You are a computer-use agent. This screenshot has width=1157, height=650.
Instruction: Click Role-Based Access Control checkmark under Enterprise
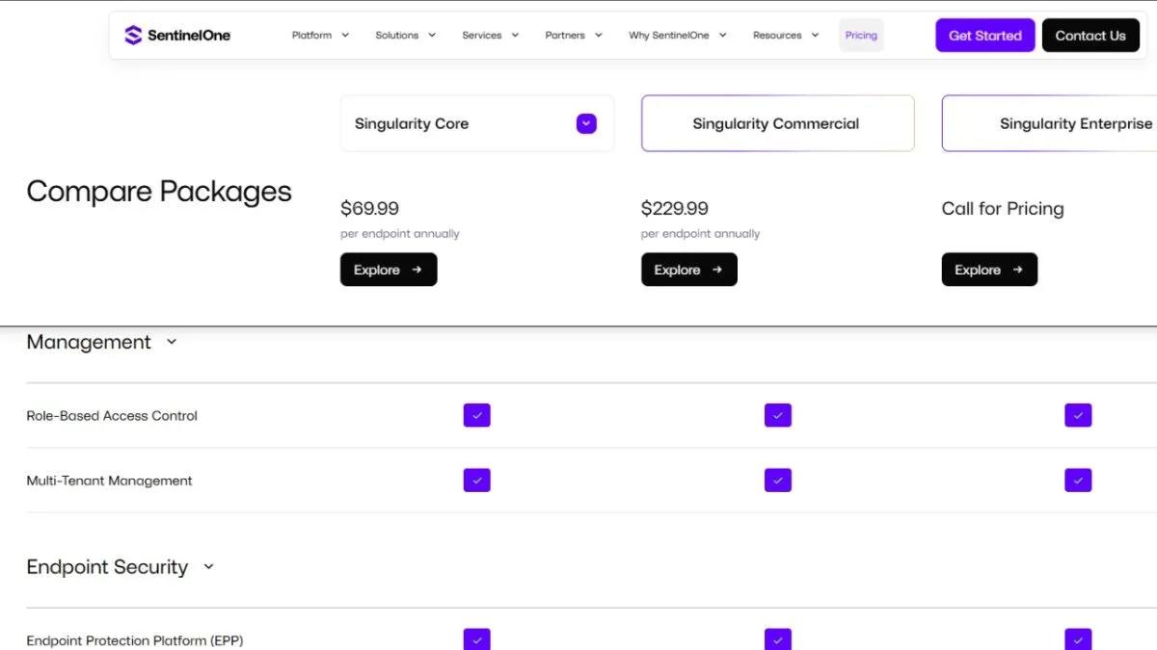click(1078, 415)
